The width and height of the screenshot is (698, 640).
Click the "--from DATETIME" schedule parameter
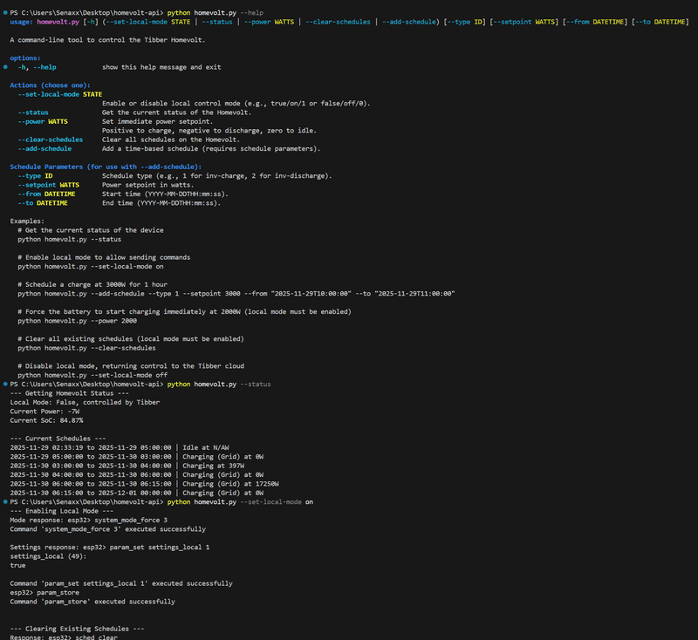tap(46, 194)
